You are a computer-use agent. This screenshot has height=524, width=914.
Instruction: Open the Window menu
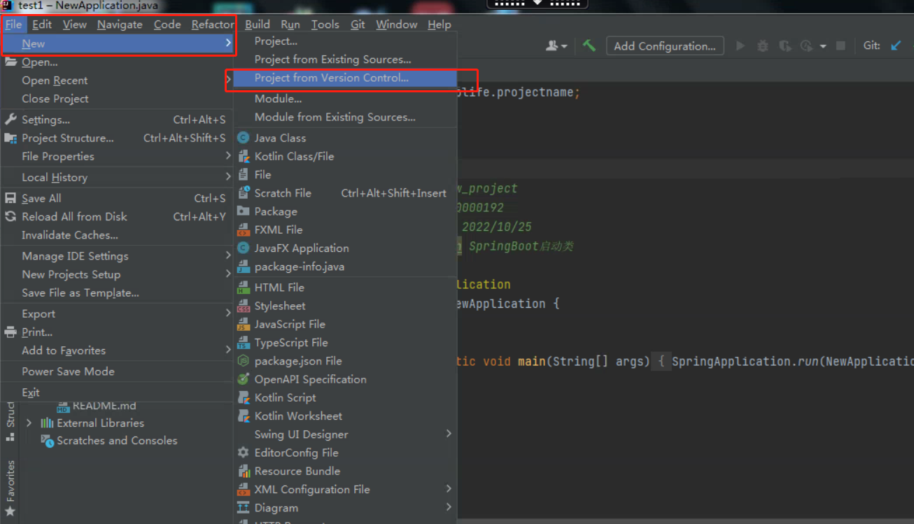(x=396, y=24)
